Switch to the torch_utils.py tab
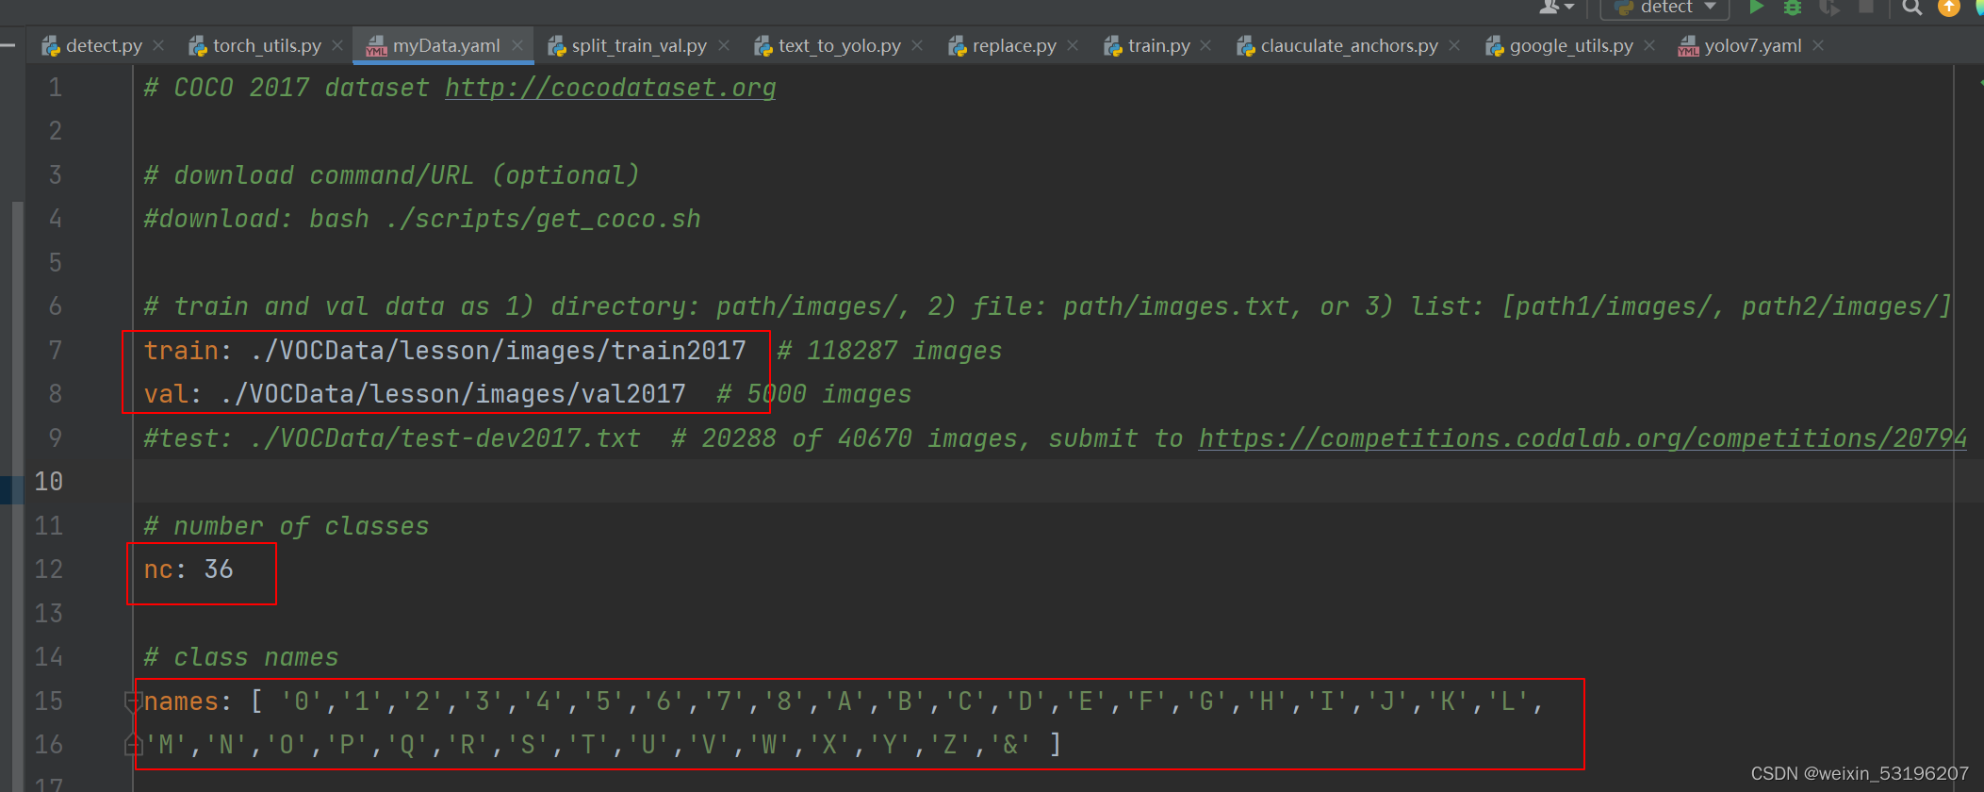The image size is (1984, 792). coord(267,45)
